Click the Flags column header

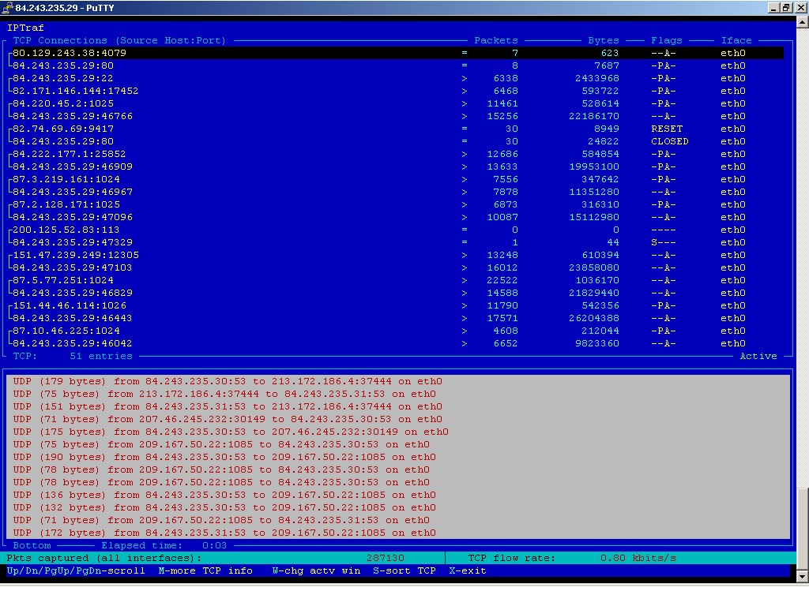tap(666, 40)
